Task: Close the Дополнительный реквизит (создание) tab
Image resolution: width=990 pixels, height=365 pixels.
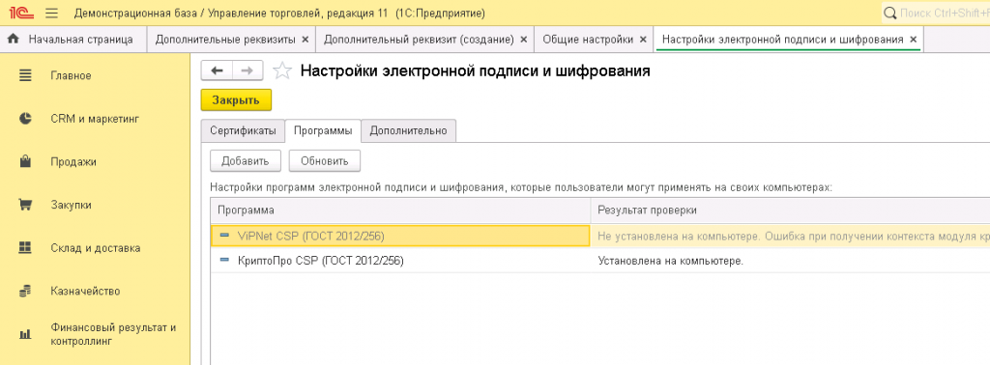Action: tap(523, 39)
